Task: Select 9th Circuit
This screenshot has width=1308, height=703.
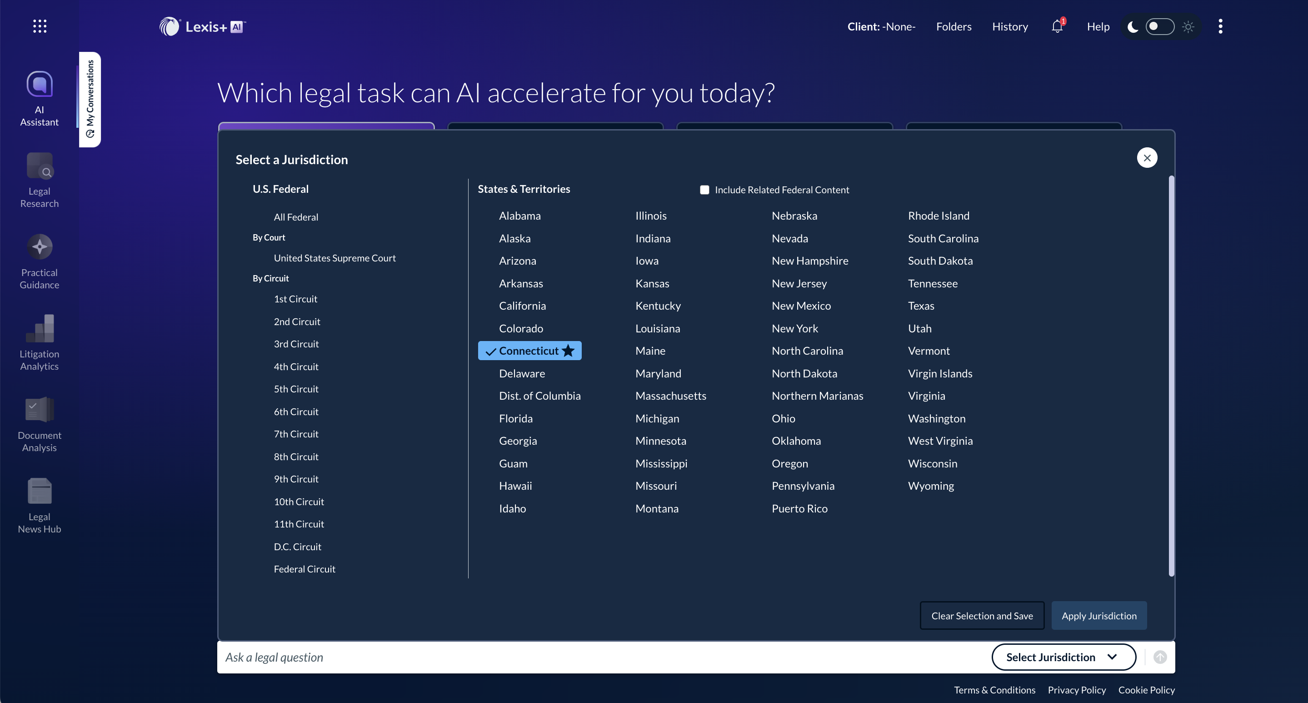Action: (296, 478)
